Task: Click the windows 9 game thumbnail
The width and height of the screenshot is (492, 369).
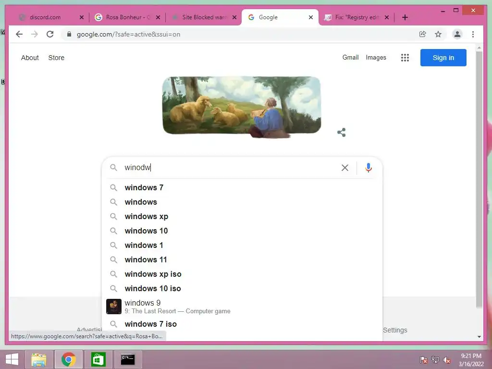Action: click(x=113, y=307)
